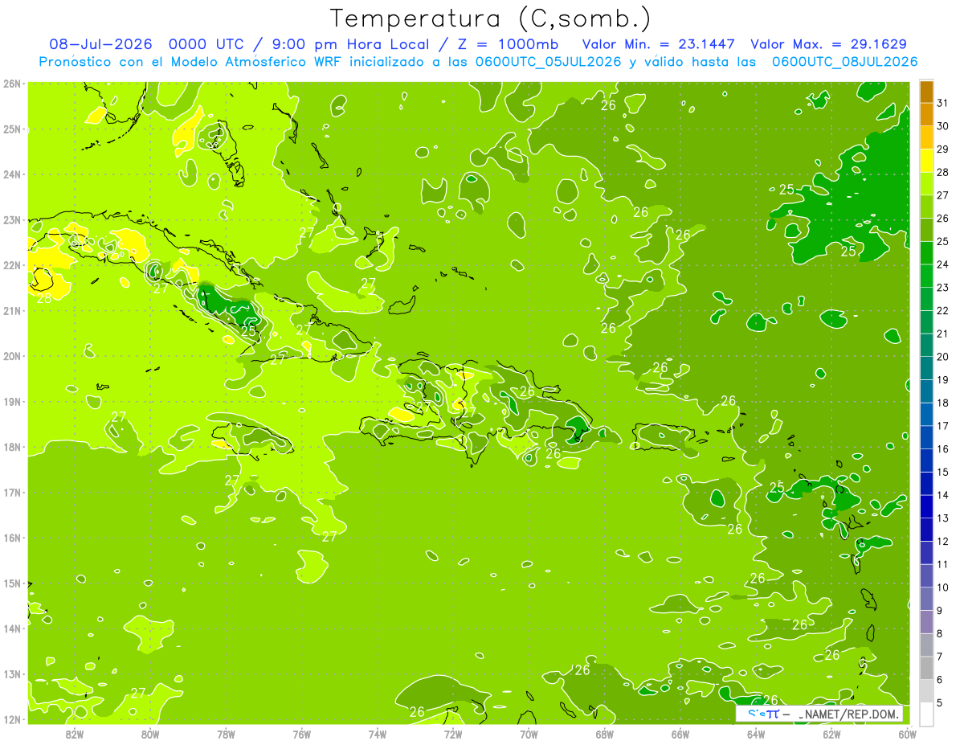Click colorbar legend label "10"

[942, 587]
